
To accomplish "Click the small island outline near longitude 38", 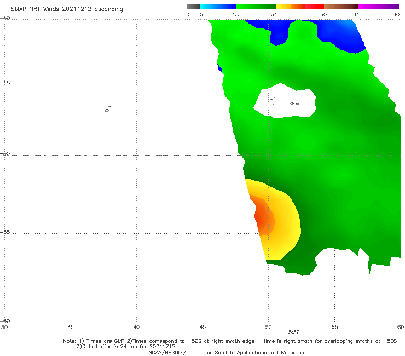I will [x=107, y=109].
